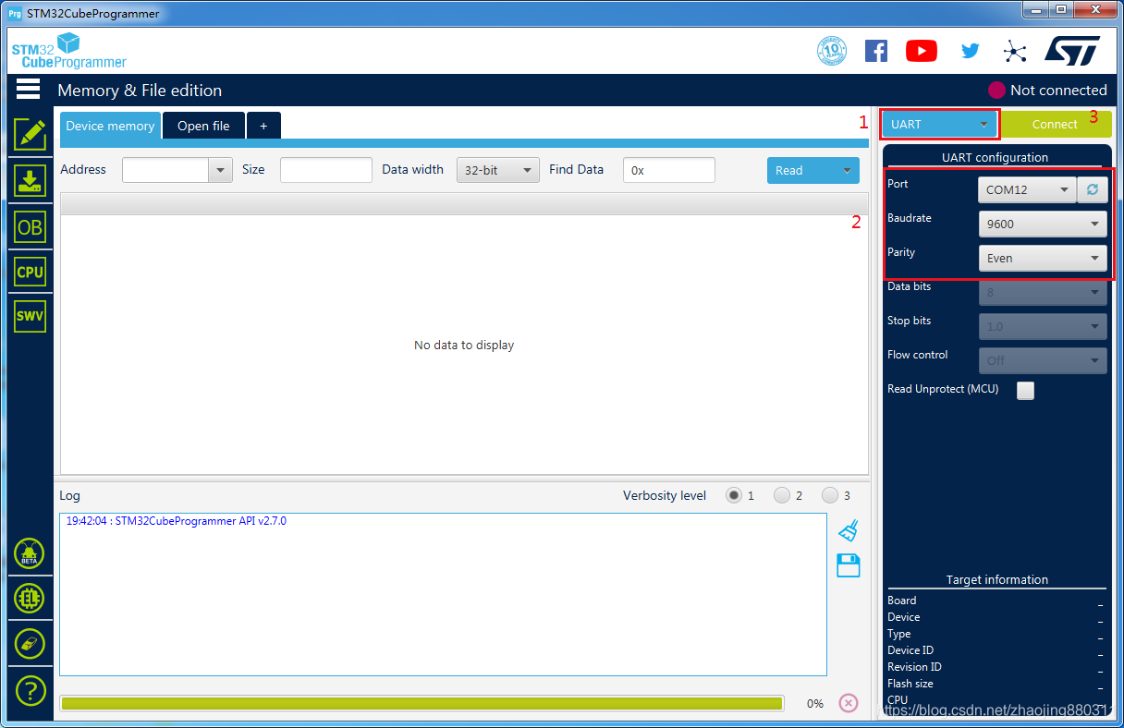Image resolution: width=1124 pixels, height=728 pixels.
Task: Open the Facebook page icon
Action: pos(876,51)
